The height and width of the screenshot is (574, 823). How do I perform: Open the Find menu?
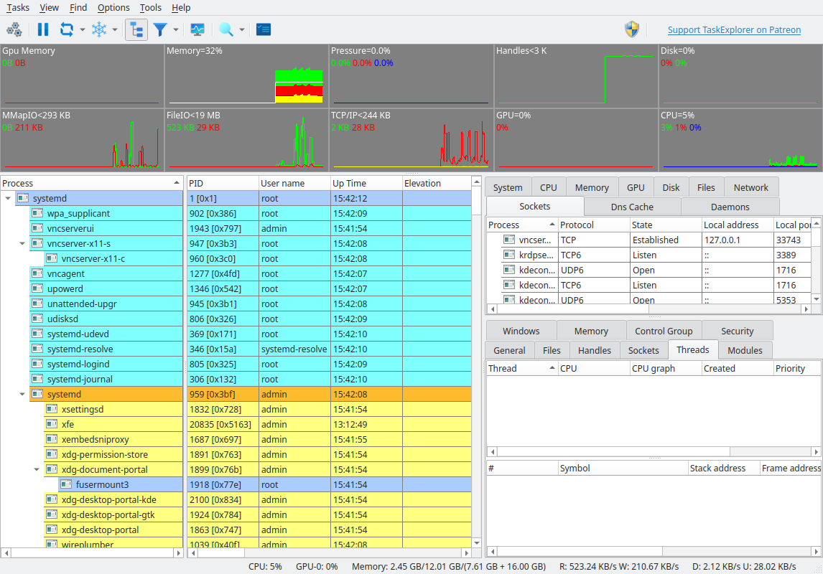[x=78, y=7]
